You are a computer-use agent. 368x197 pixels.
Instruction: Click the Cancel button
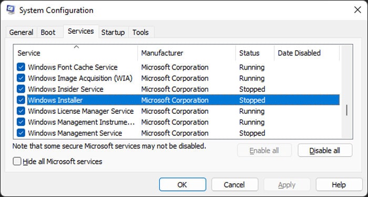[234, 185]
